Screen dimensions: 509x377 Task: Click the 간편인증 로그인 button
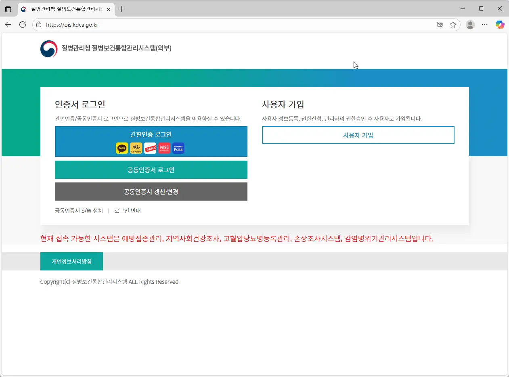pyautogui.click(x=151, y=141)
